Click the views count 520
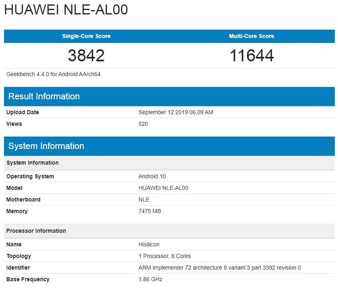 [143, 124]
